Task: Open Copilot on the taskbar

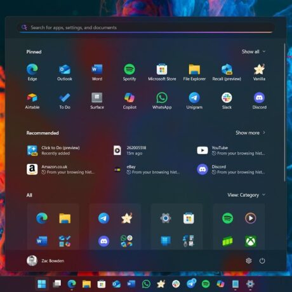Action: 220,284
